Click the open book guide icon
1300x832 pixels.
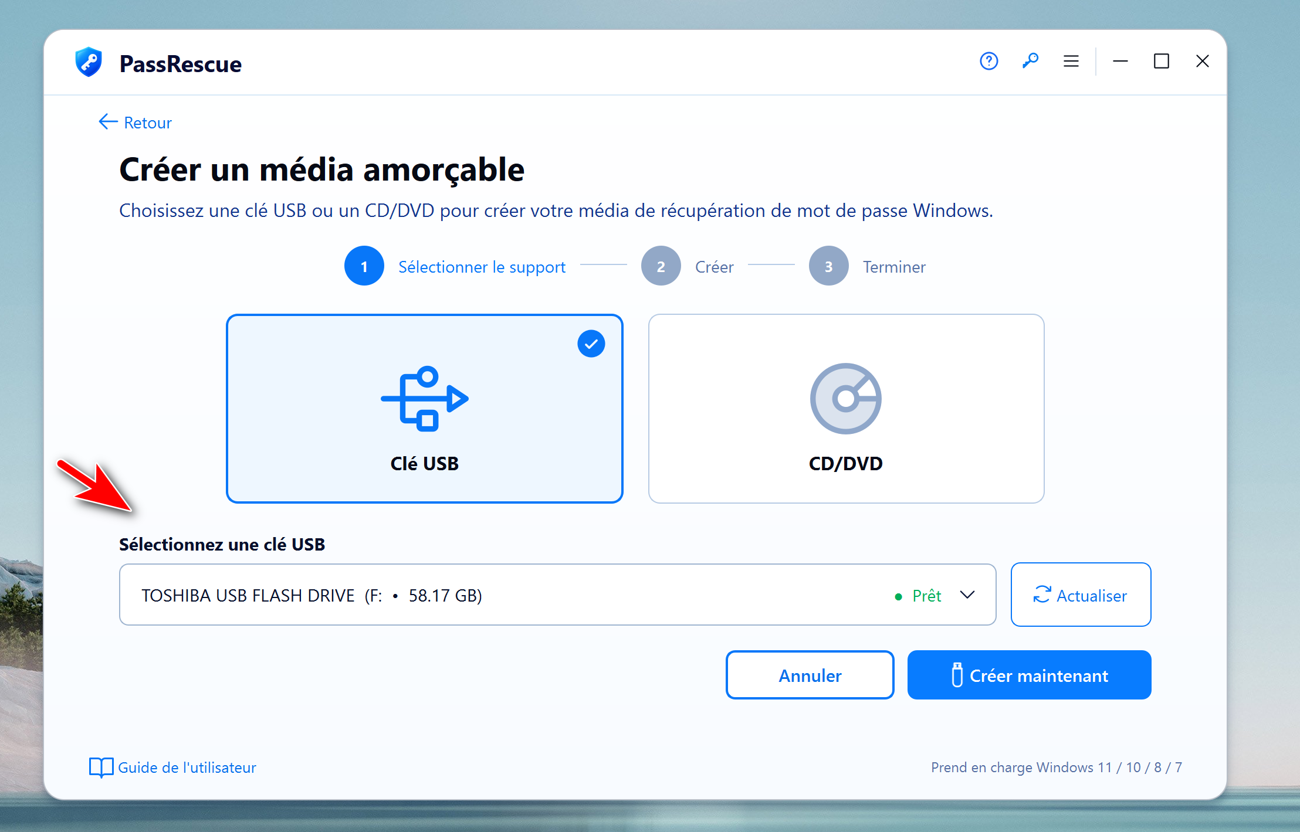pyautogui.click(x=101, y=768)
